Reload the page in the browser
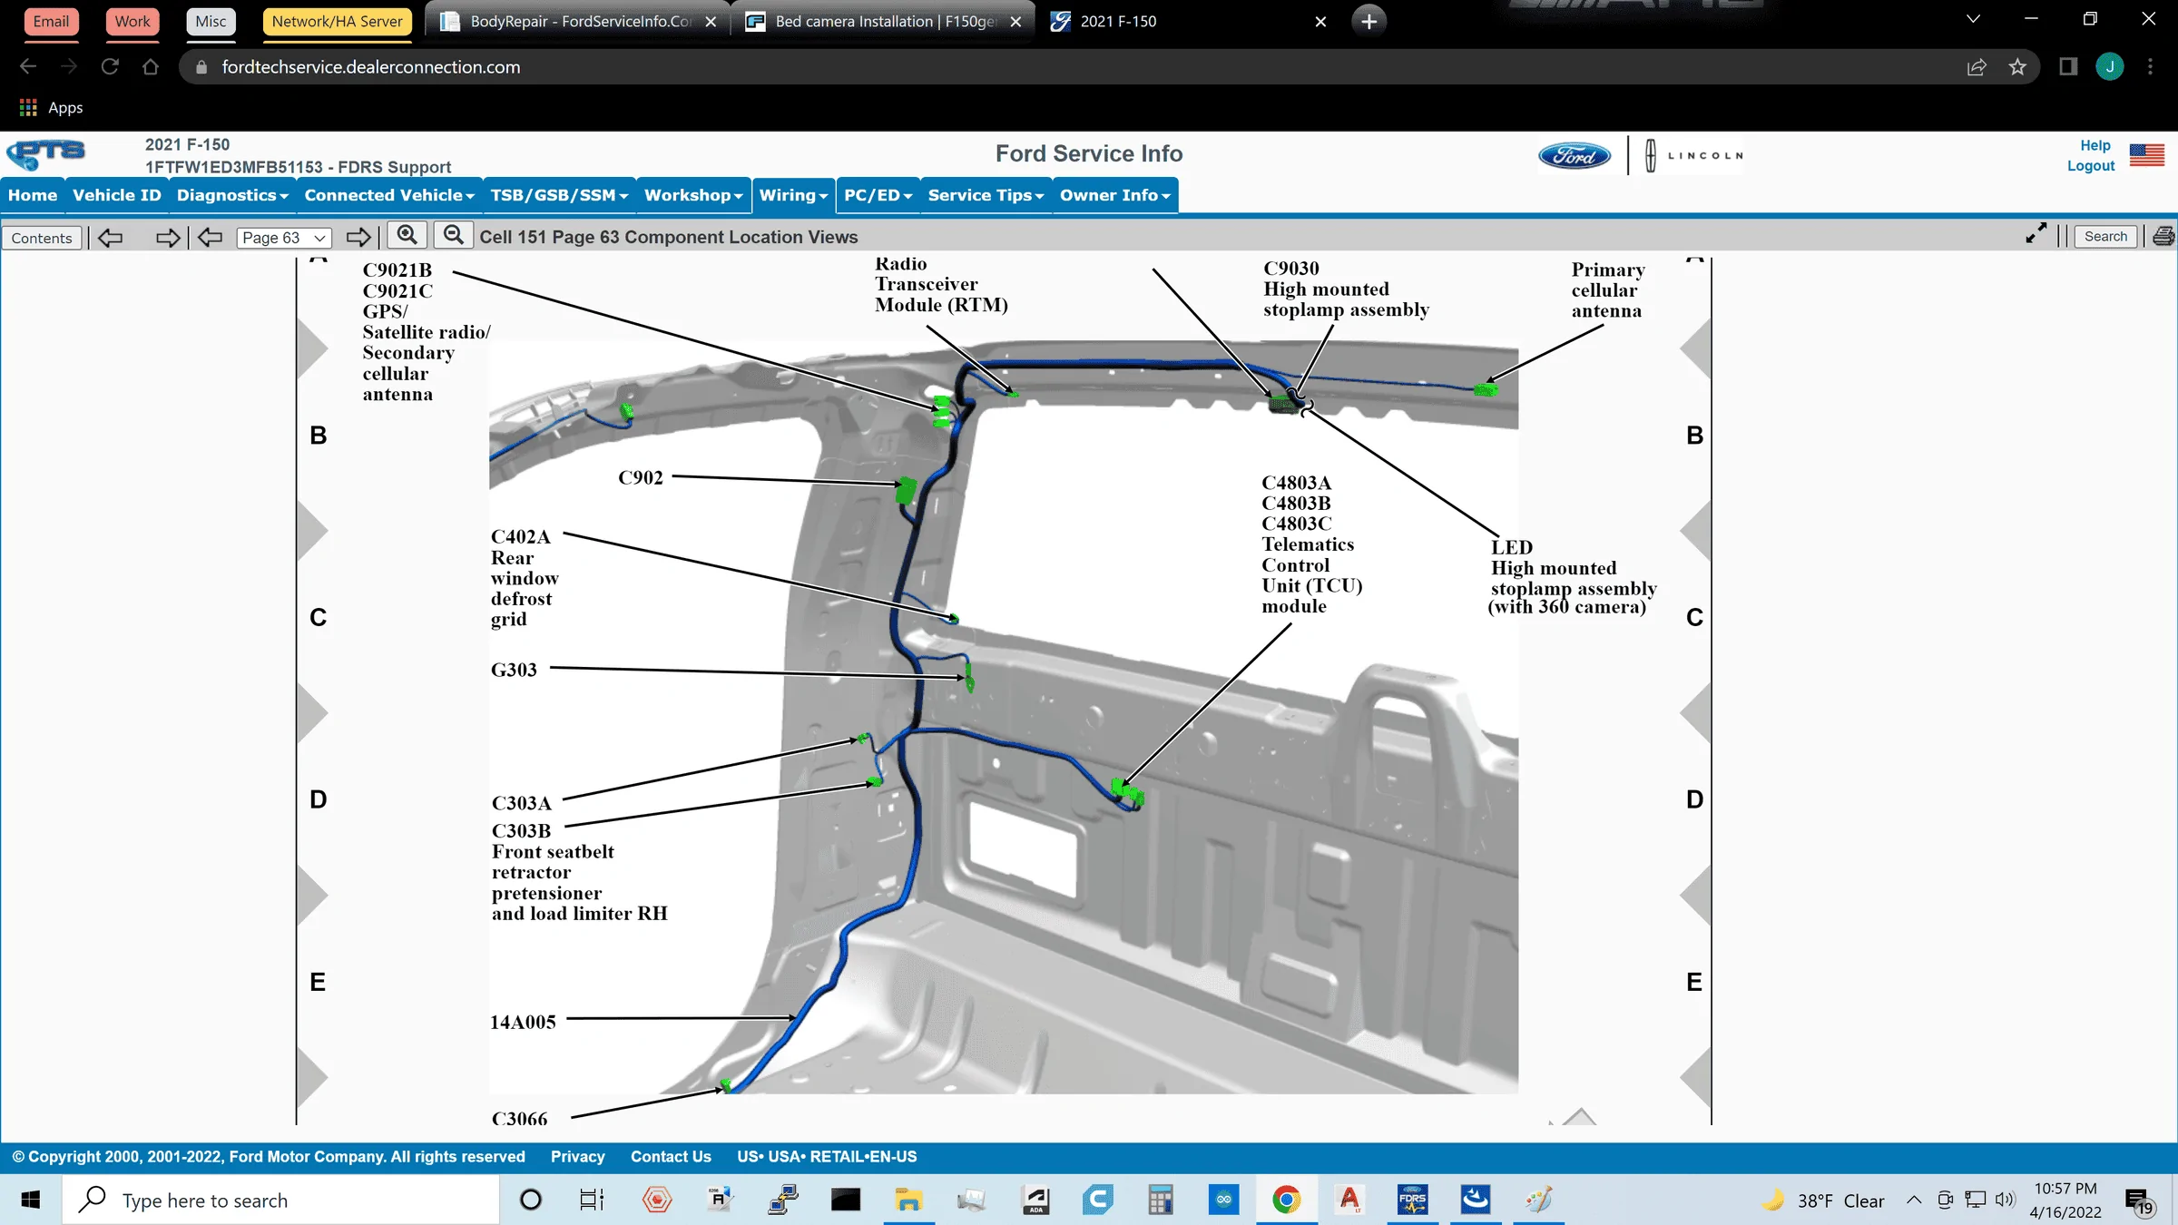Viewport: 2178px width, 1225px height. tap(110, 65)
